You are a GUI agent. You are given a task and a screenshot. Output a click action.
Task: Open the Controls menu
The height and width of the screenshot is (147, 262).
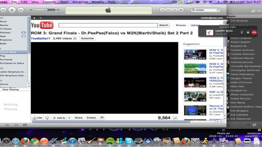coord(49,2)
